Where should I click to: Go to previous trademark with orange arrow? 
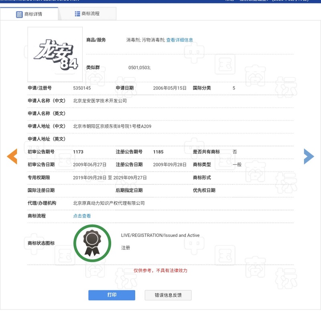(12, 156)
